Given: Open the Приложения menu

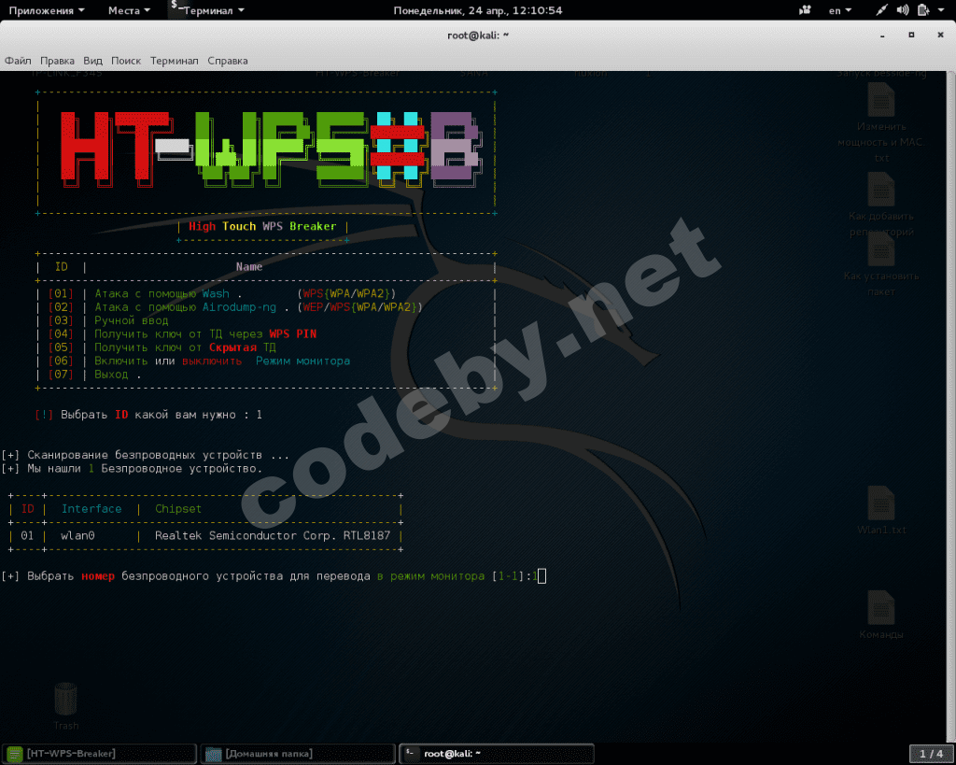Looking at the screenshot, I should 47,10.
